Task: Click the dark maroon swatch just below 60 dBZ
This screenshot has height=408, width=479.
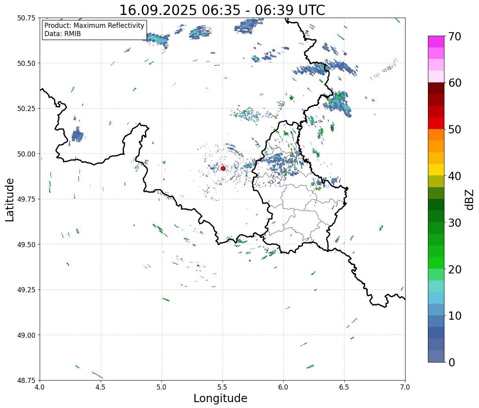Action: click(436, 88)
